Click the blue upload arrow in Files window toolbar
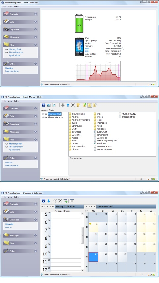The image size is (159, 283). [x=68, y=105]
